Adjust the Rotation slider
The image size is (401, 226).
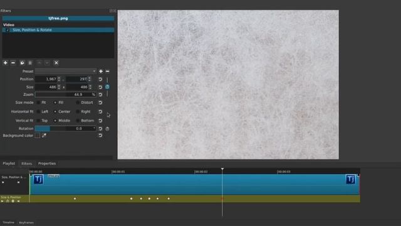(65, 128)
